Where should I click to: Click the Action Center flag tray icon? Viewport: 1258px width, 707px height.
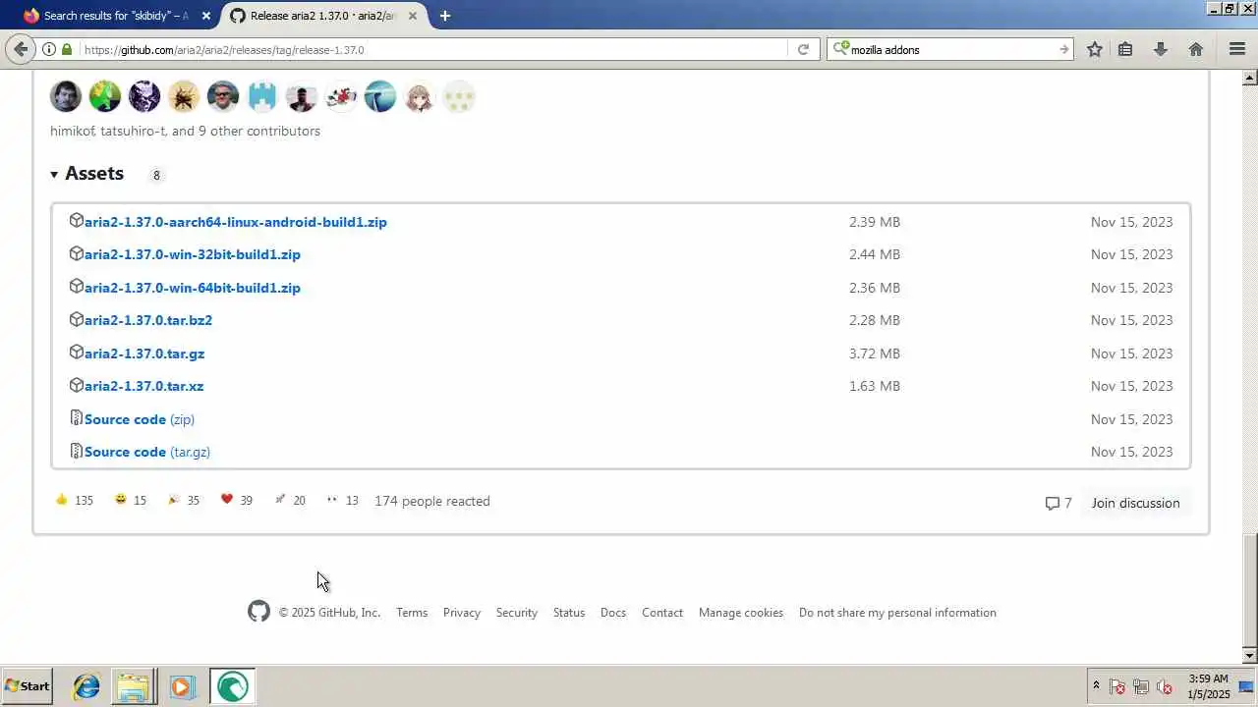pyautogui.click(x=1117, y=686)
